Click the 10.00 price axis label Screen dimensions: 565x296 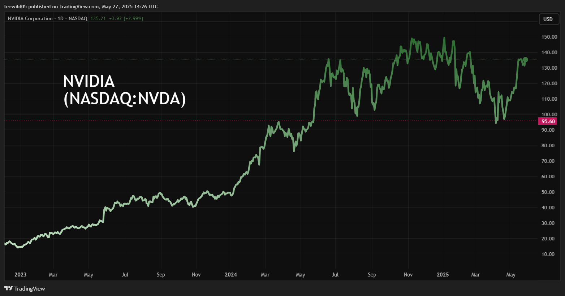[x=548, y=254]
